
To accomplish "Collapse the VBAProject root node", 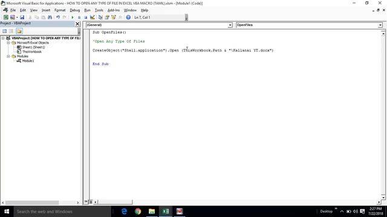I will 3,38.
